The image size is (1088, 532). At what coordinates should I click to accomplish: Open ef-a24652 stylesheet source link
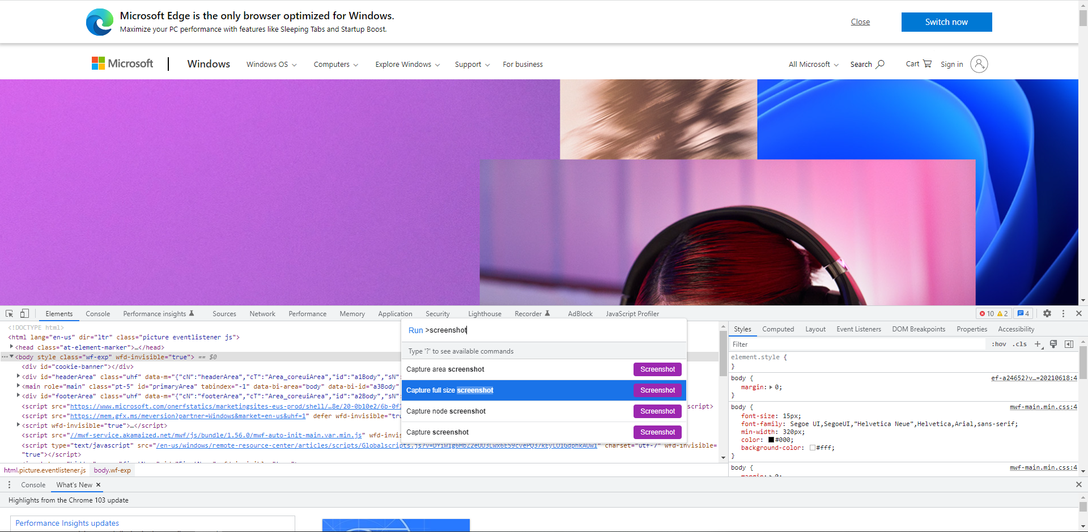pyautogui.click(x=1034, y=378)
